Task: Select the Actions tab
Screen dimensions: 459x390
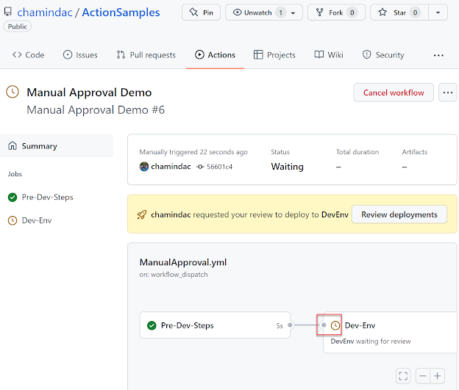Action: tap(215, 55)
